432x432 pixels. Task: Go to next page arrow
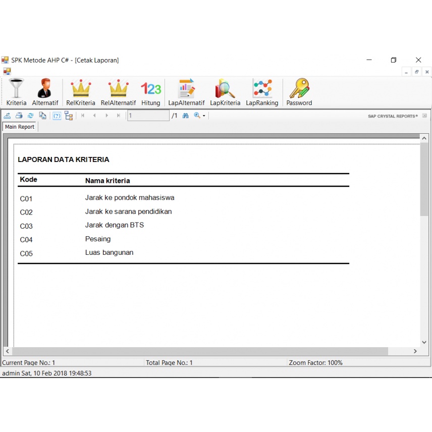click(x=106, y=116)
